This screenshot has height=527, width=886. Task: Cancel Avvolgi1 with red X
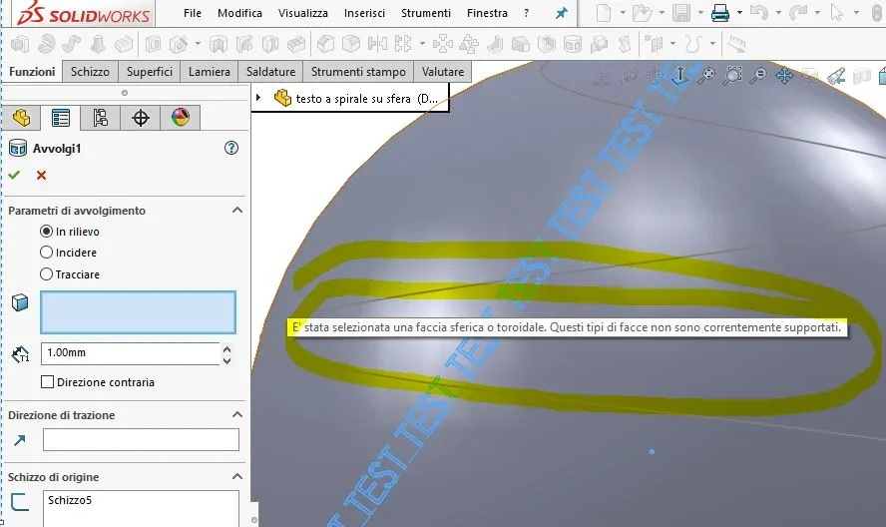(41, 176)
